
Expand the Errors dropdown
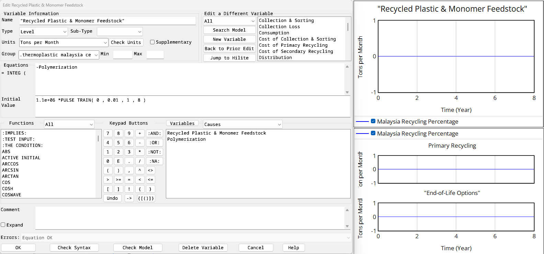point(348,238)
